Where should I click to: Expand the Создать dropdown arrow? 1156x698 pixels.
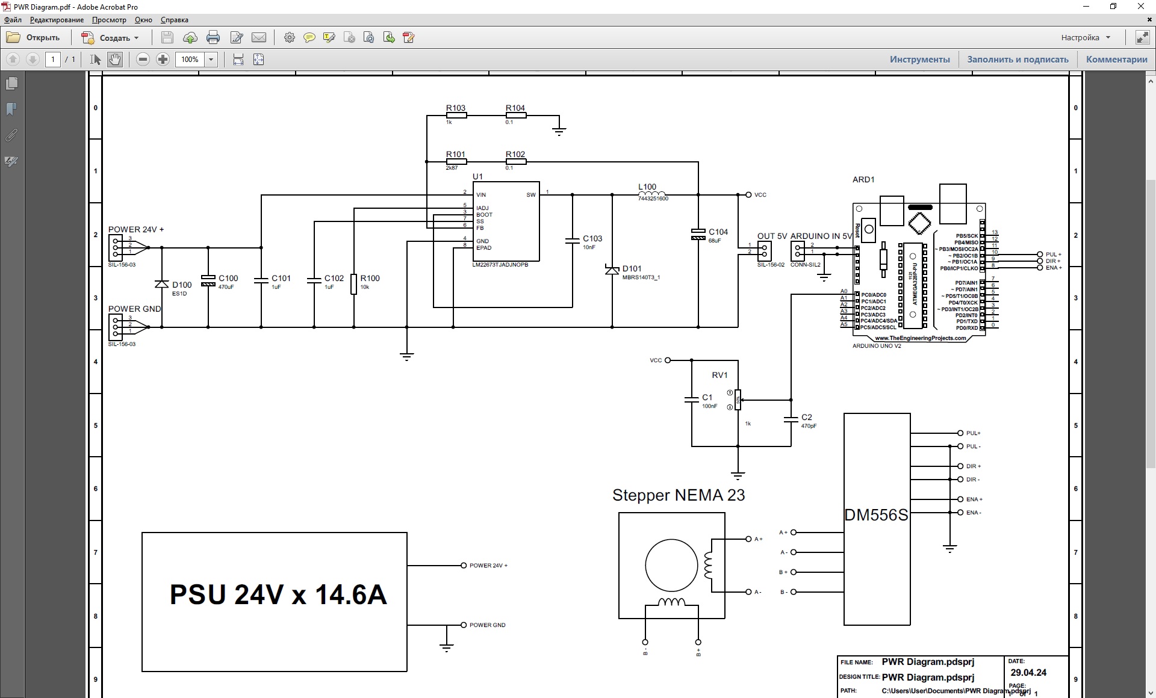pos(137,38)
